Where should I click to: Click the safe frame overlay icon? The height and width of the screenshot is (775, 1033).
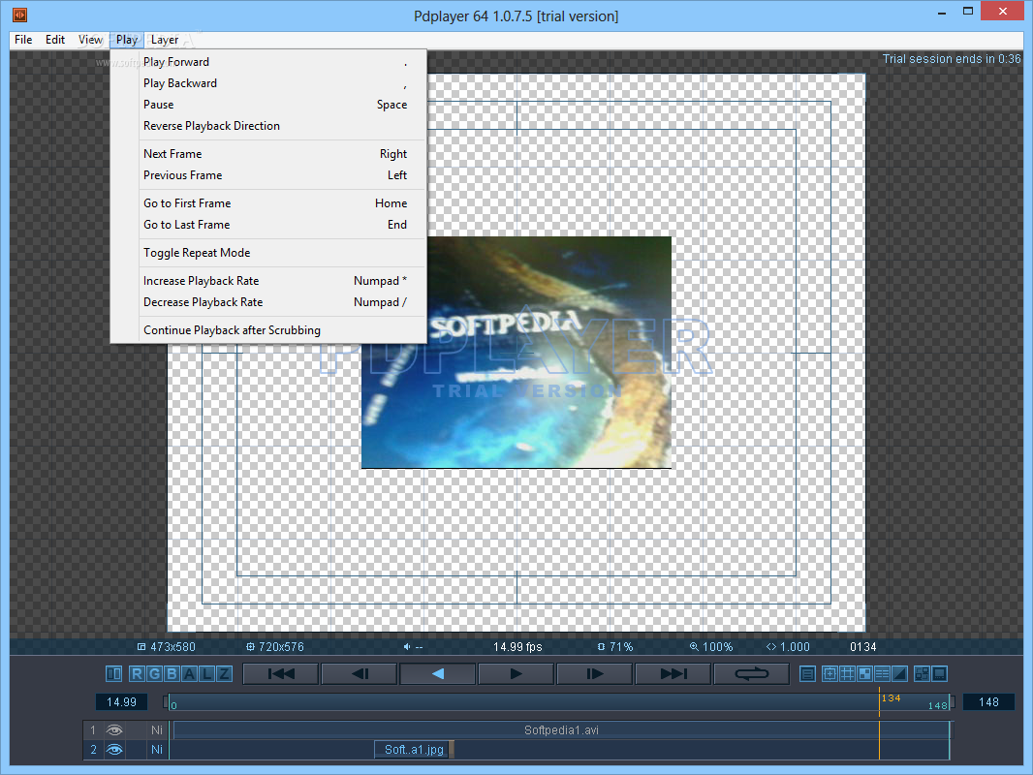(830, 673)
